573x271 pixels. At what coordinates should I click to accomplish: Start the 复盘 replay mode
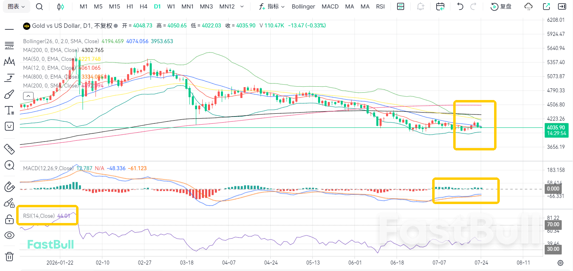pyautogui.click(x=501, y=6)
